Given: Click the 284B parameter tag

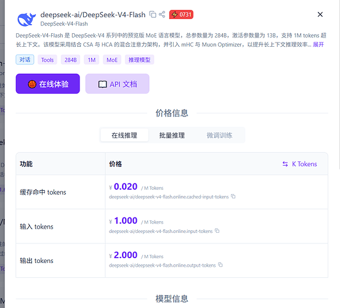Looking at the screenshot, I should 70,60.
